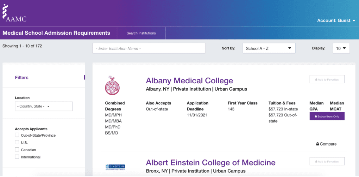The width and height of the screenshot is (359, 177).
Task: Toggle the Canadian applicants checkbox
Action: tap(17, 150)
